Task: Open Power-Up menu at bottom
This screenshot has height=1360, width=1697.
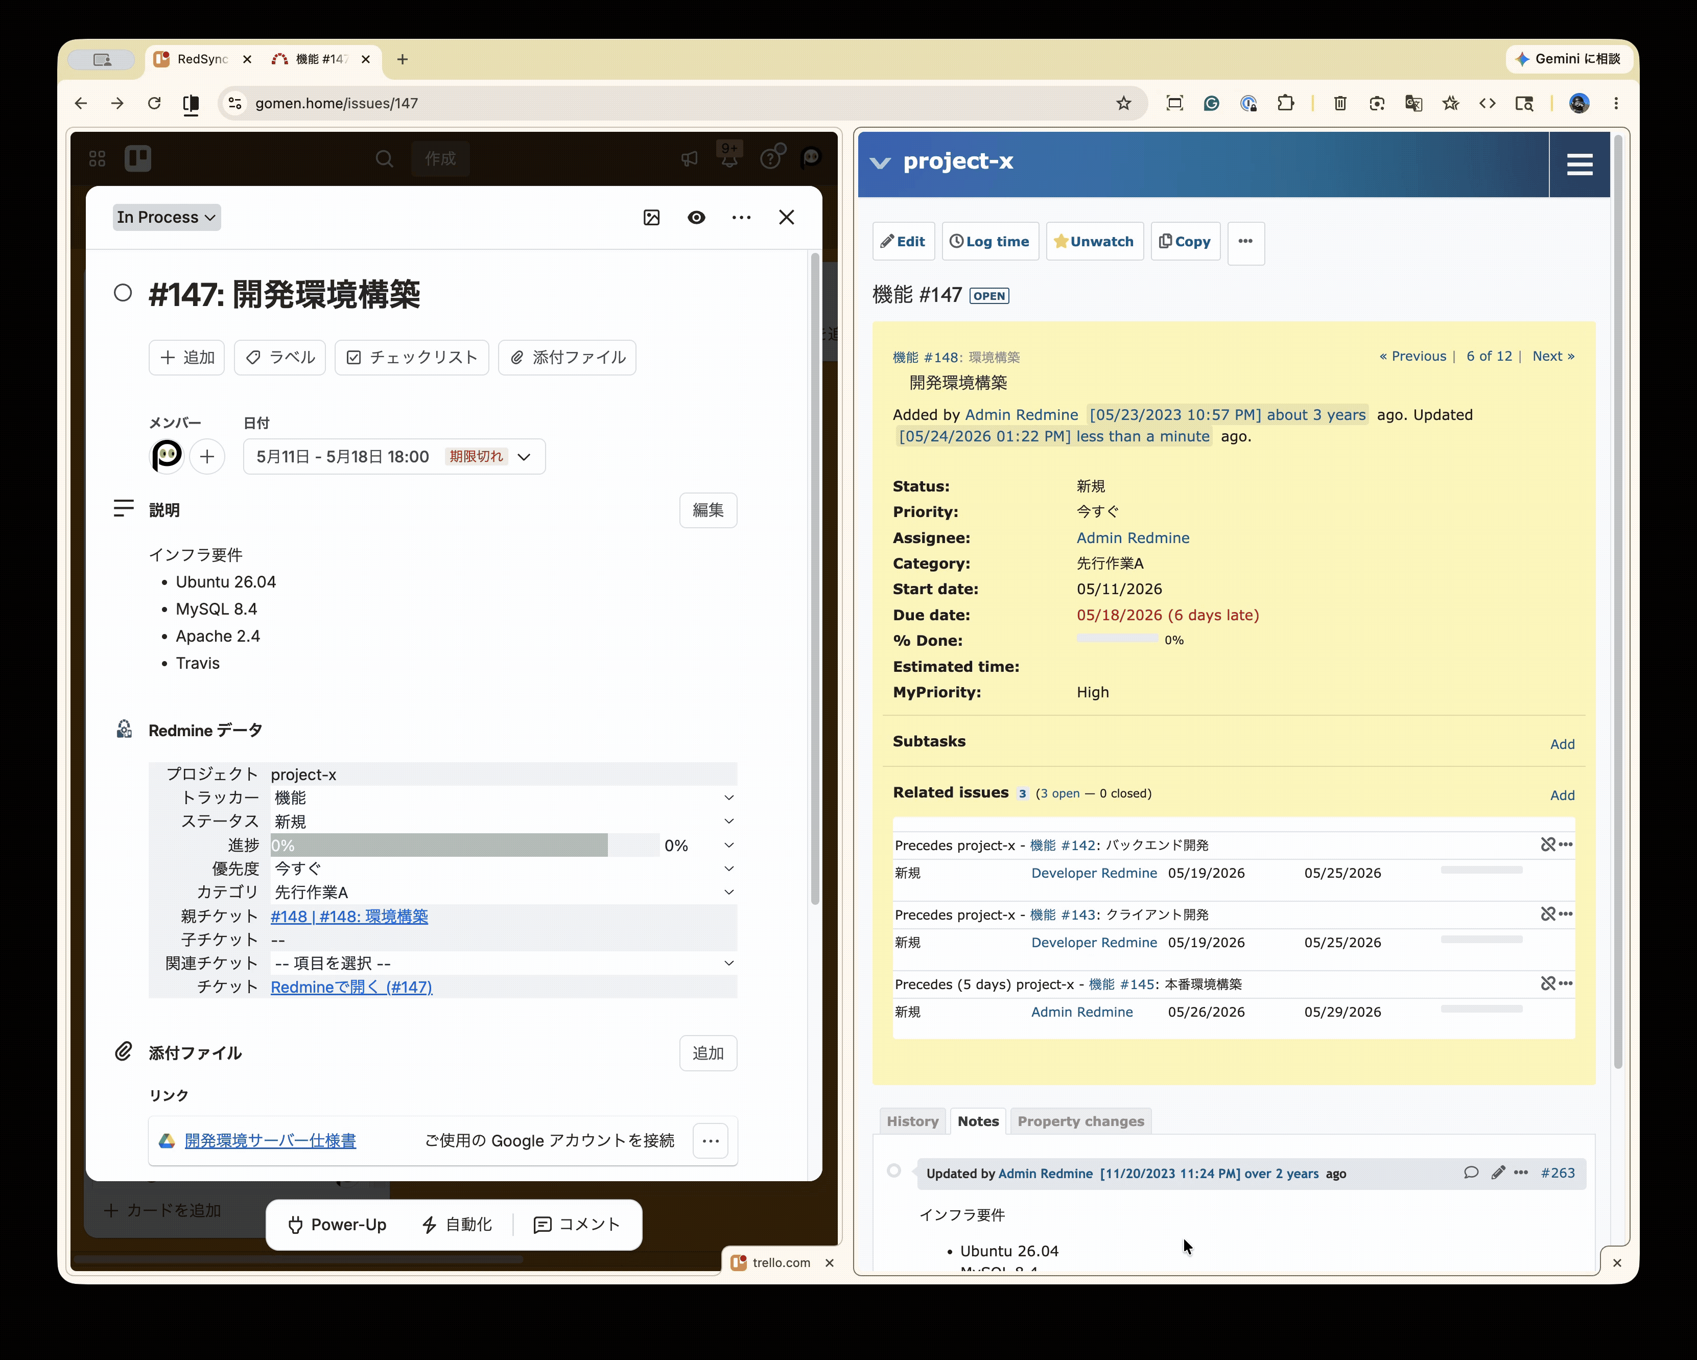Action: (x=337, y=1225)
